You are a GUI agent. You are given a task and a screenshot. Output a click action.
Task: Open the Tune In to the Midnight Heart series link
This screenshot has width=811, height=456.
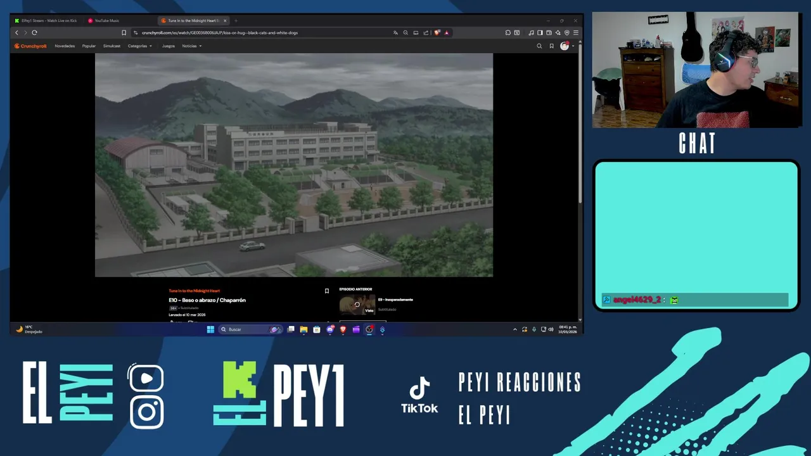point(194,291)
